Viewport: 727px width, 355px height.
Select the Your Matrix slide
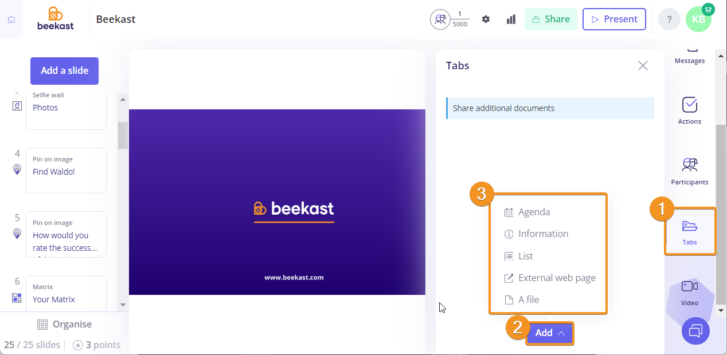point(66,293)
